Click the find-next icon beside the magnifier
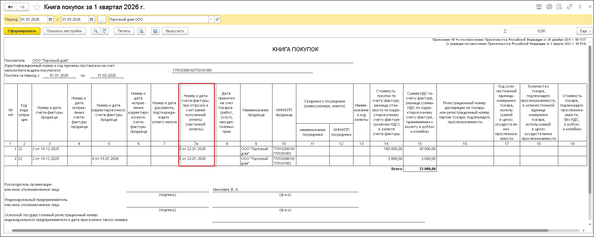Image resolution: width=594 pixels, height=237 pixels. [104, 31]
